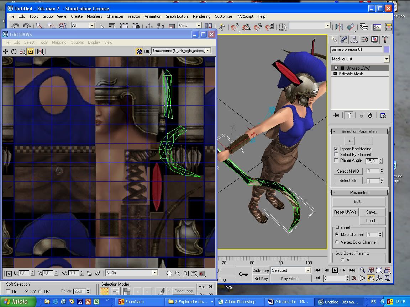Viewport: 410px width, 307px height.
Task: Open the Rendering menu
Action: pos(201,16)
